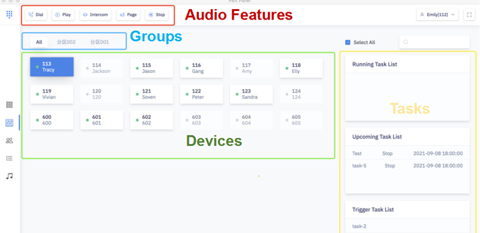
Task: Select device 121 Soven
Action: pyautogui.click(x=151, y=94)
